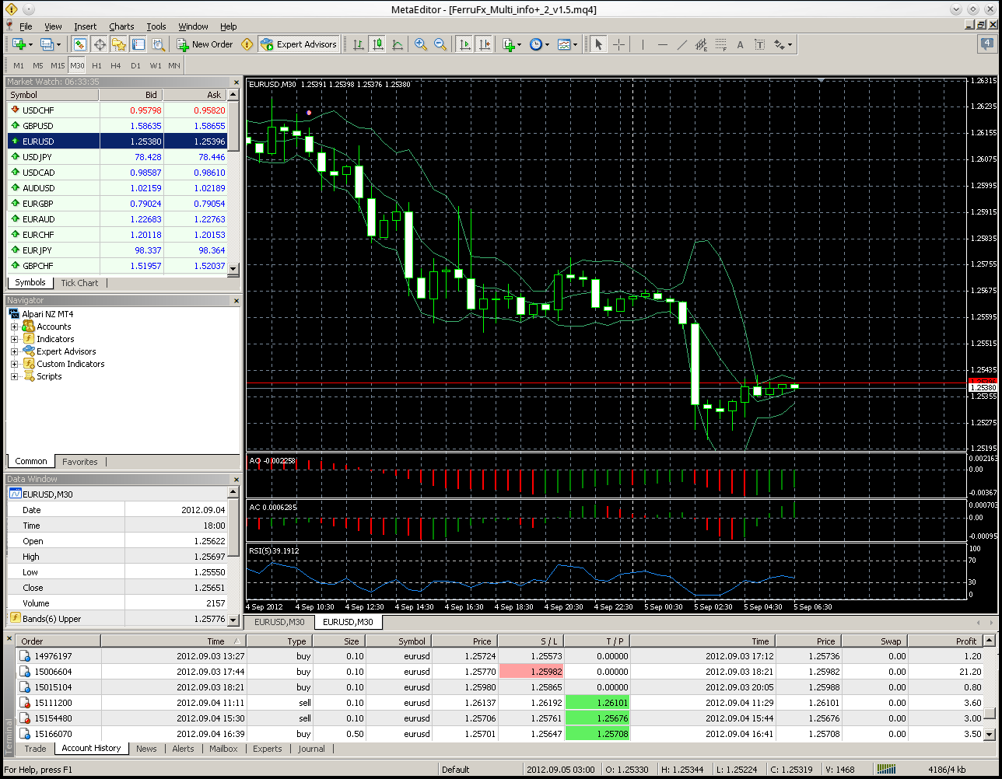Expand the Custom Indicators tree node

[14, 364]
